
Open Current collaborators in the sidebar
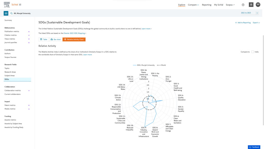12,94
